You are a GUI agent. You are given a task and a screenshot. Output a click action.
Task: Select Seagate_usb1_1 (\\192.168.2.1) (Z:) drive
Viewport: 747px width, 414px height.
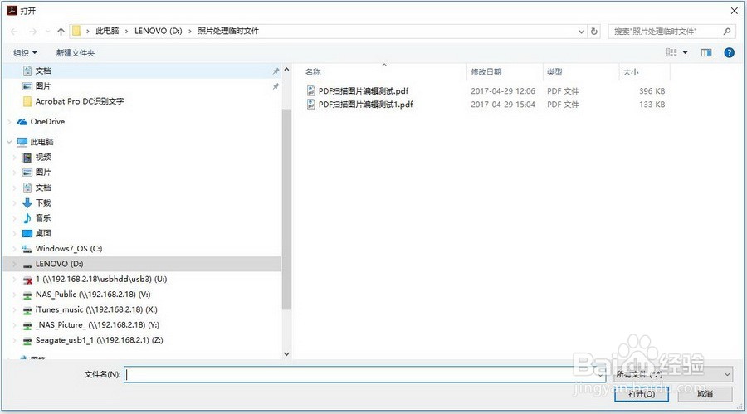pyautogui.click(x=99, y=341)
